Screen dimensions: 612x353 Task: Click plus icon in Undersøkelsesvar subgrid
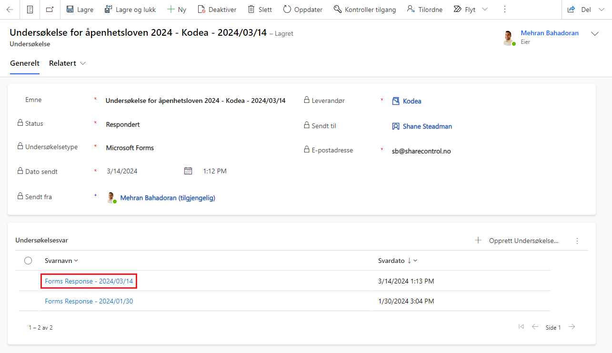pos(478,241)
